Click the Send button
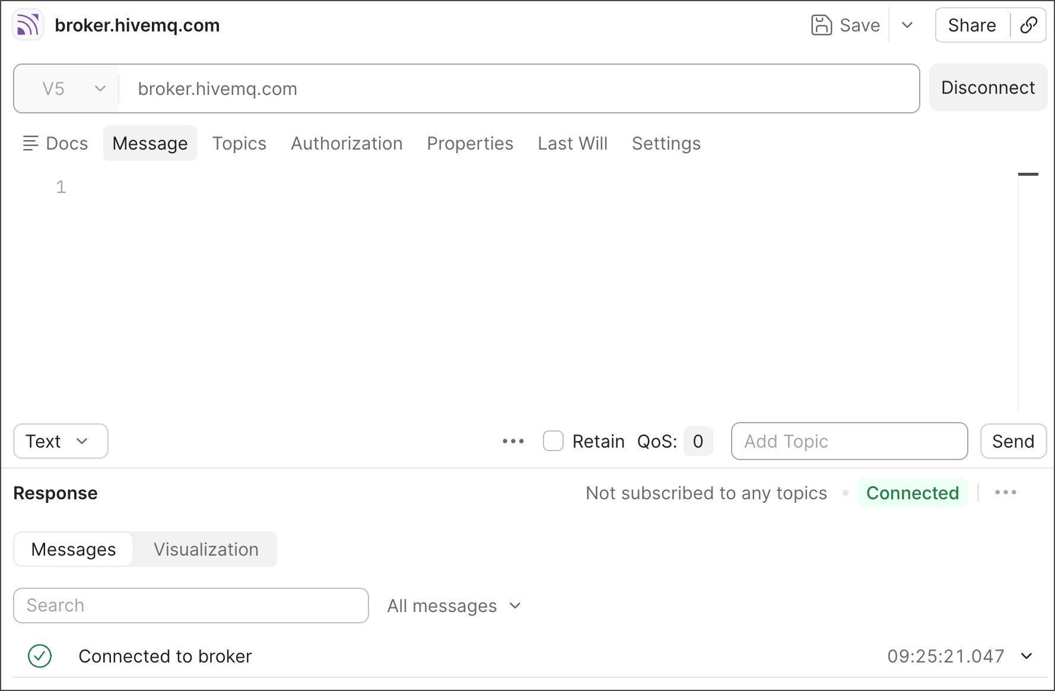The height and width of the screenshot is (691, 1055). click(x=1013, y=441)
